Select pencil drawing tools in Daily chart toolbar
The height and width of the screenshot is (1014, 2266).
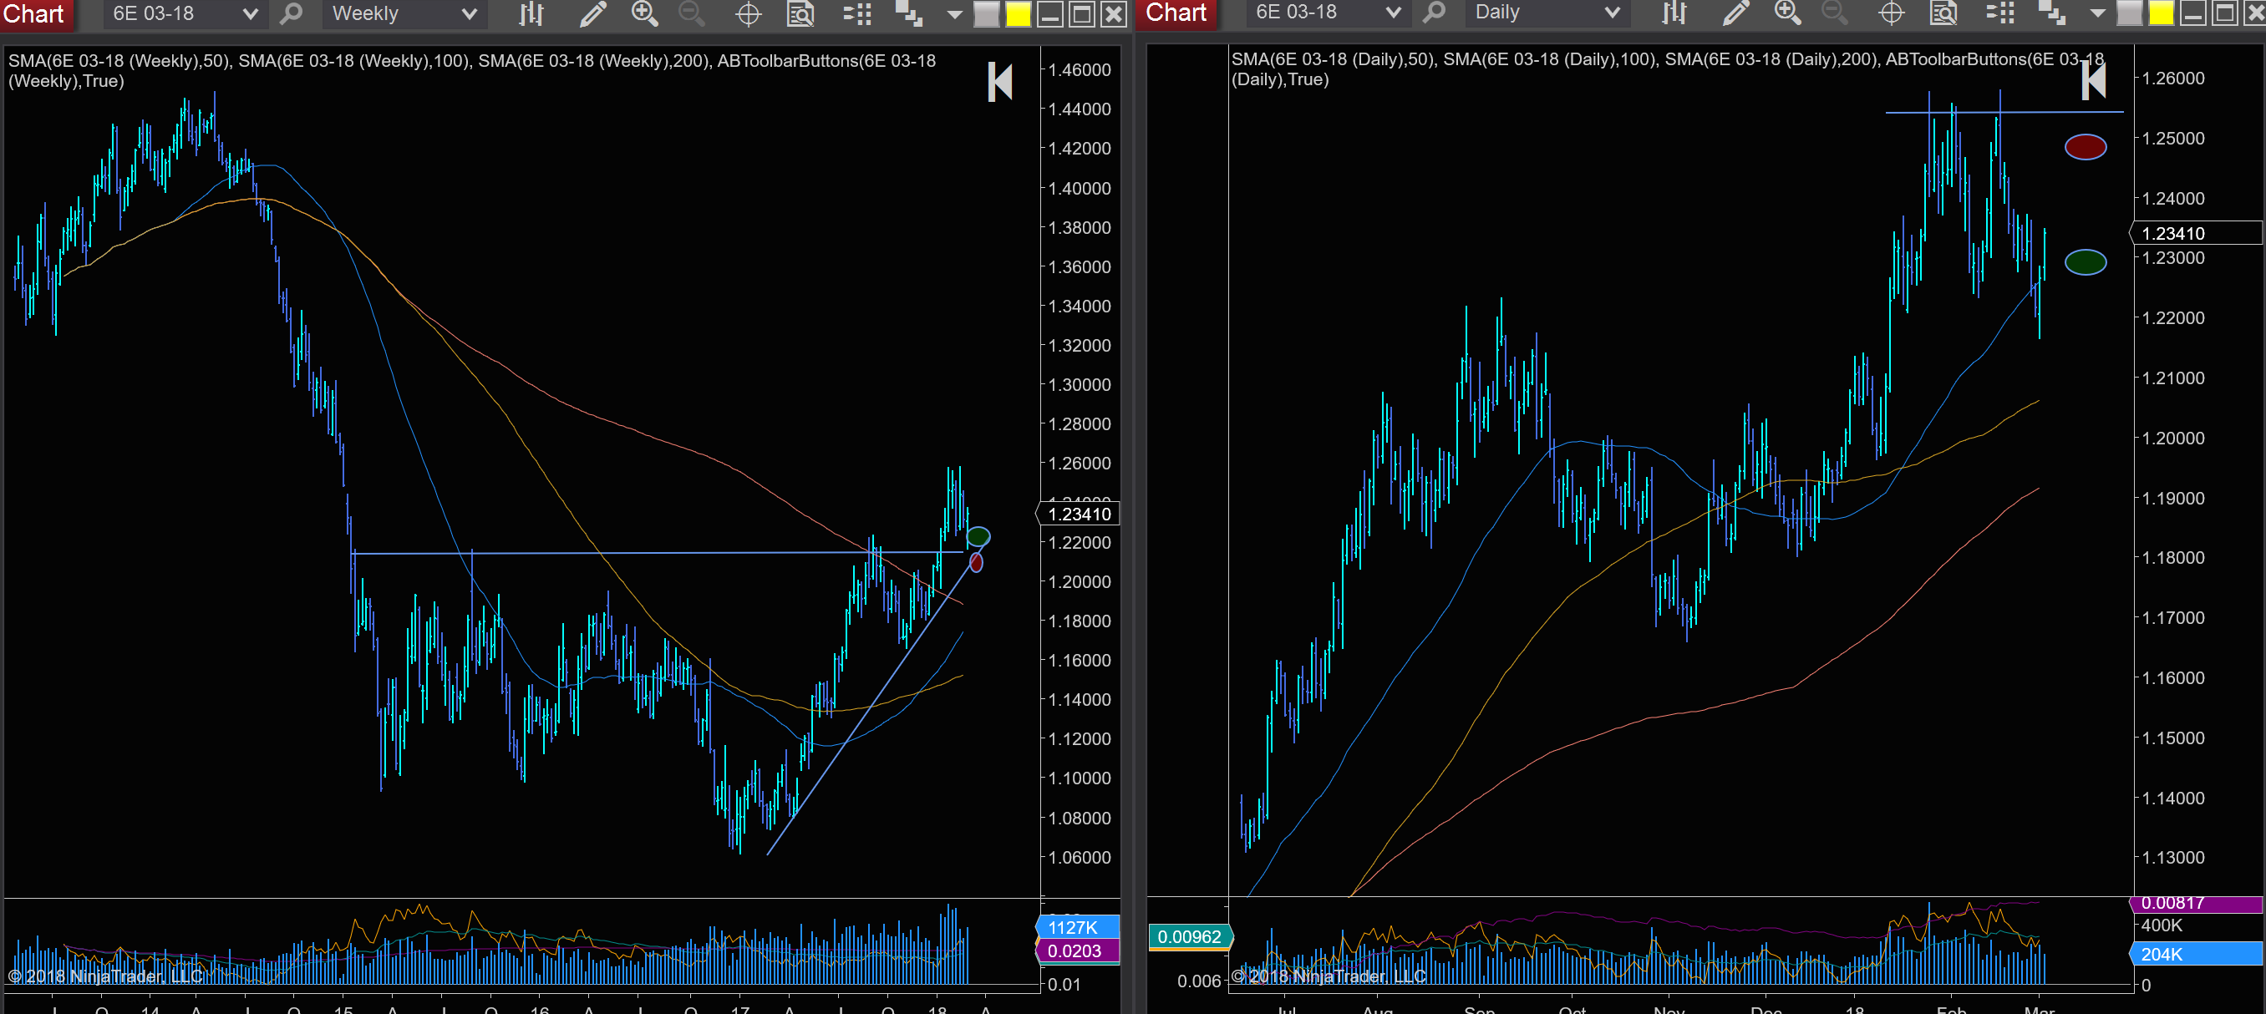tap(1735, 13)
